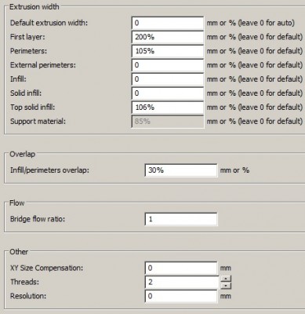This screenshot has width=305, height=314.
Task: Focus the External perimeters width field
Action: (168, 65)
